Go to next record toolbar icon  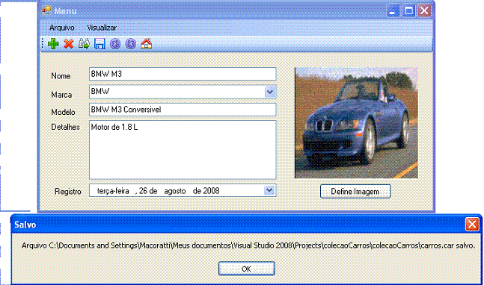click(x=115, y=44)
